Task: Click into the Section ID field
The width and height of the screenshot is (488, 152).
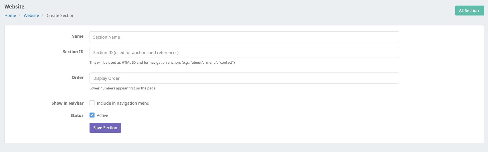Action: click(x=244, y=52)
